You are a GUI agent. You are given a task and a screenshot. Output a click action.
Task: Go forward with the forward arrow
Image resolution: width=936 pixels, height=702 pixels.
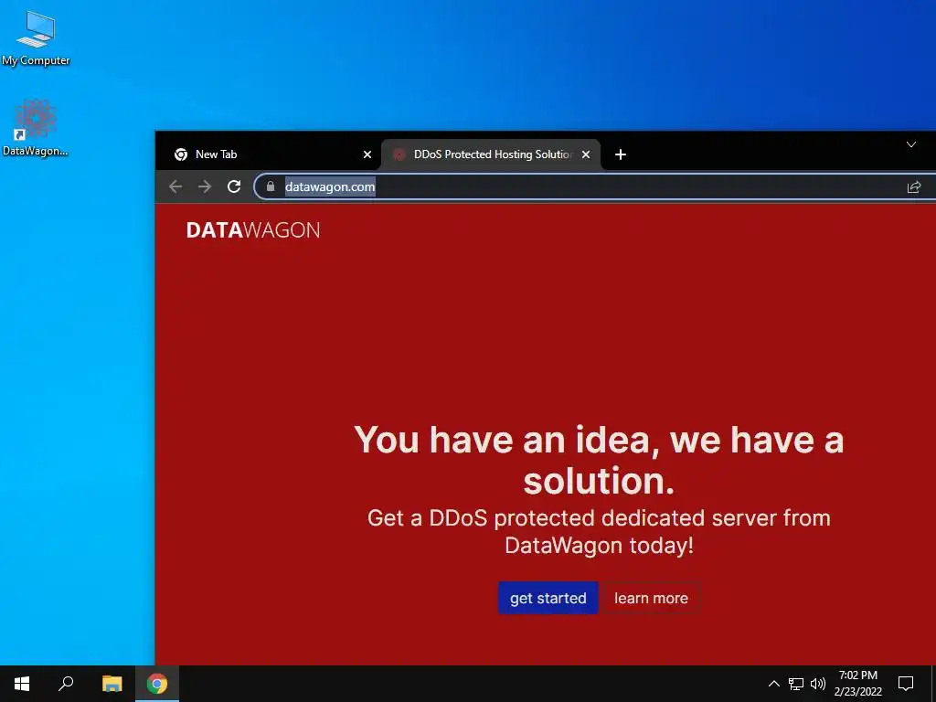(205, 186)
